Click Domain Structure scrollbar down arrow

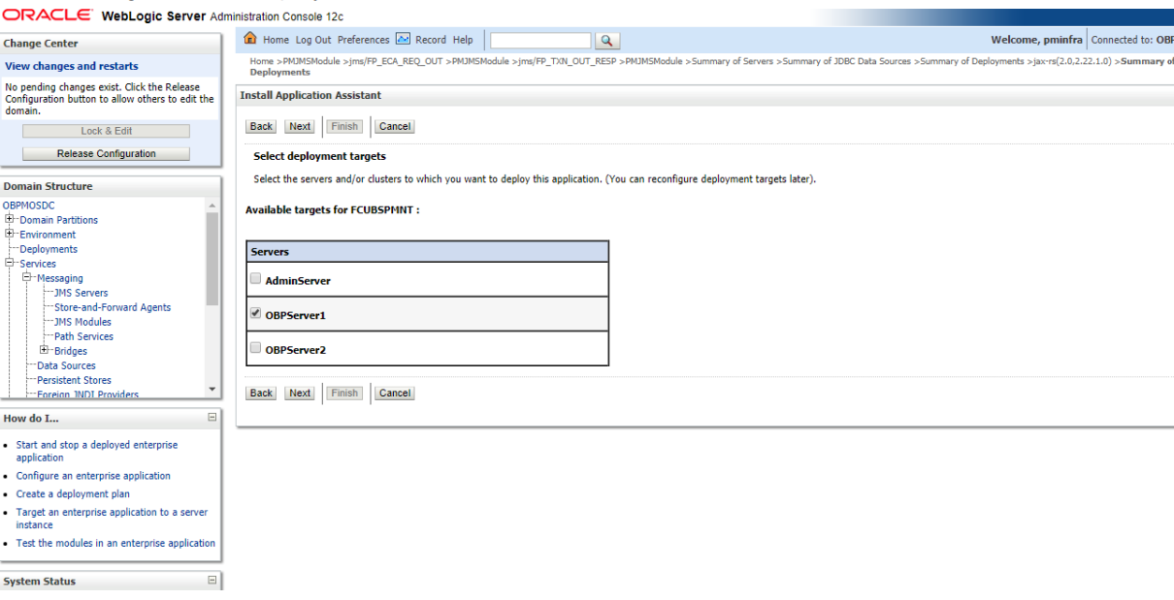click(x=212, y=389)
